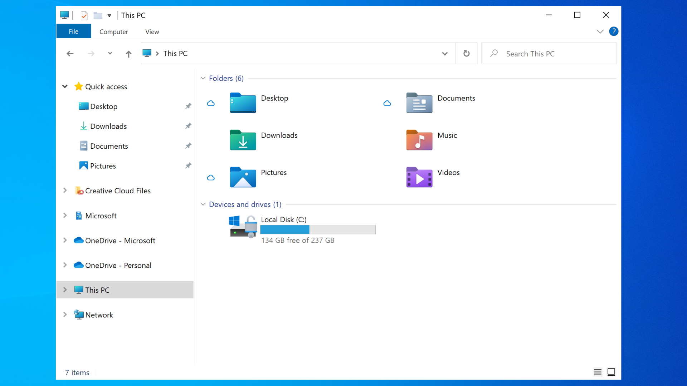Expand the OneDrive - Microsoft item

[65, 241]
